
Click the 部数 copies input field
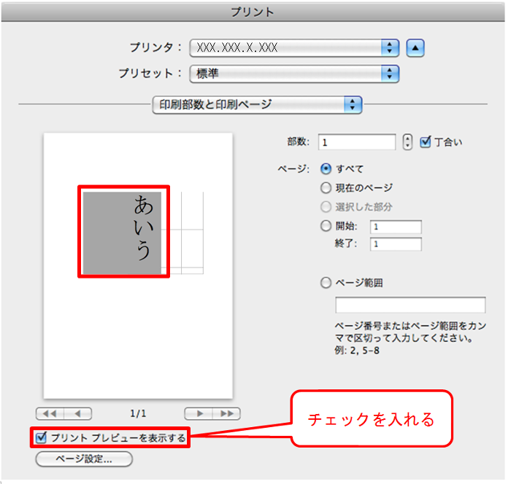pos(356,142)
